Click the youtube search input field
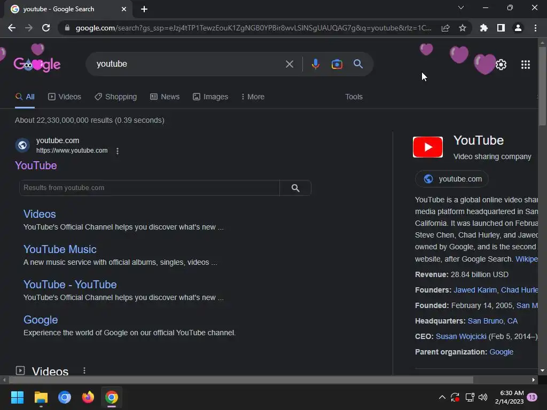Image resolution: width=547 pixels, height=410 pixels. click(x=189, y=64)
